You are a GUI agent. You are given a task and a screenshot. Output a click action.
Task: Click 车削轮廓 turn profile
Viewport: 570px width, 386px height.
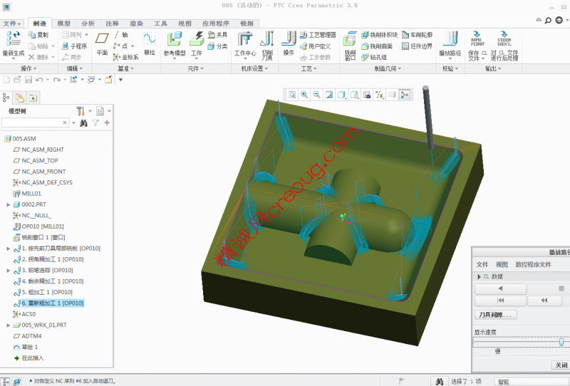coord(418,35)
